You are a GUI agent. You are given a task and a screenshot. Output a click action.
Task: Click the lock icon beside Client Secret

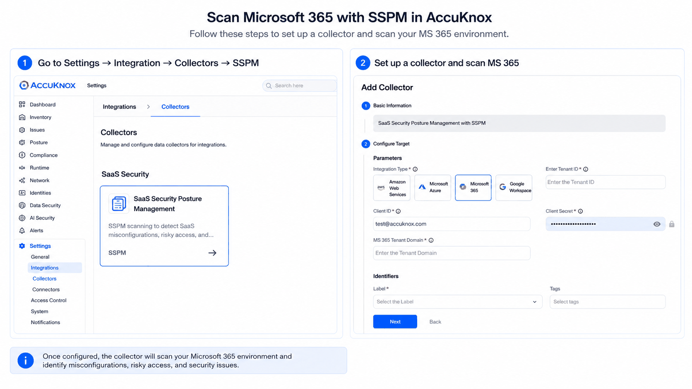point(672,224)
